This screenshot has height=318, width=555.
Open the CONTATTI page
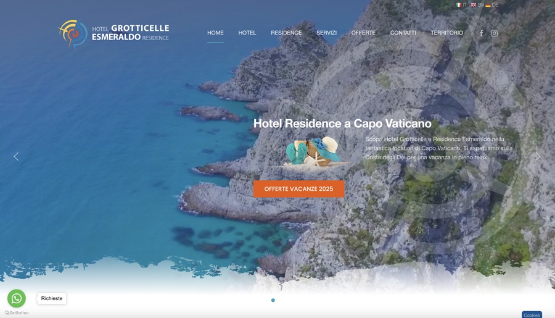pos(403,33)
